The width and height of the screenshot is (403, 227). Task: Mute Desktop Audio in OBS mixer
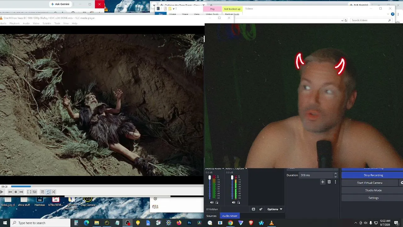pyautogui.click(x=212, y=202)
